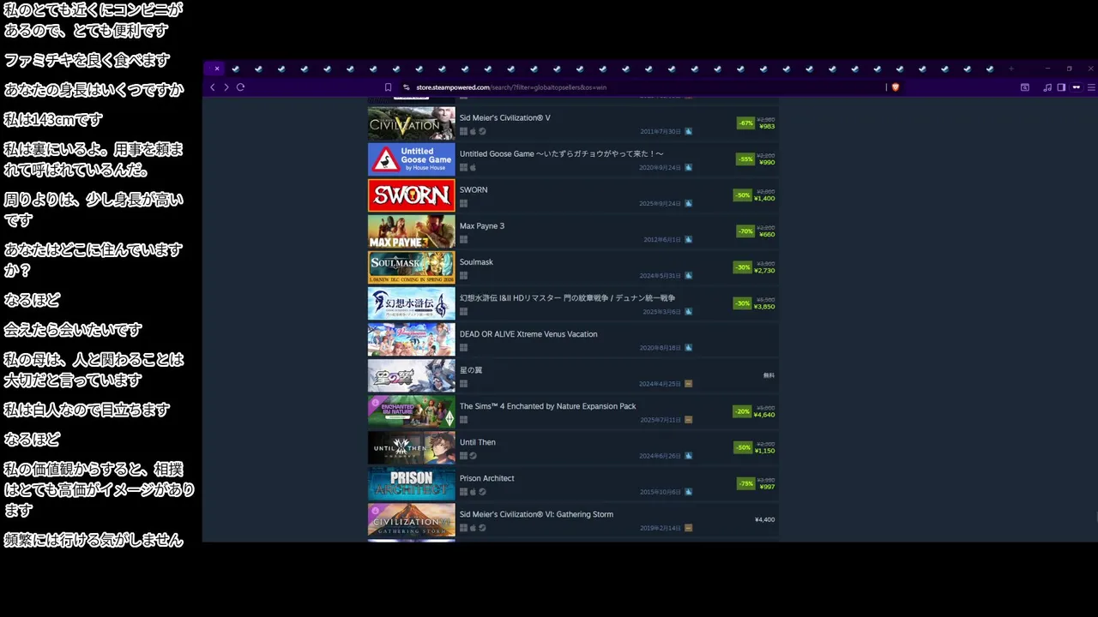Image resolution: width=1098 pixels, height=617 pixels.
Task: Click the ¥1,400 price for SWORN
Action: click(764, 198)
